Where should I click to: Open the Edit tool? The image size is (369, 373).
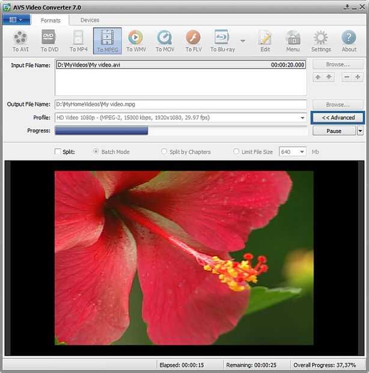(265, 41)
